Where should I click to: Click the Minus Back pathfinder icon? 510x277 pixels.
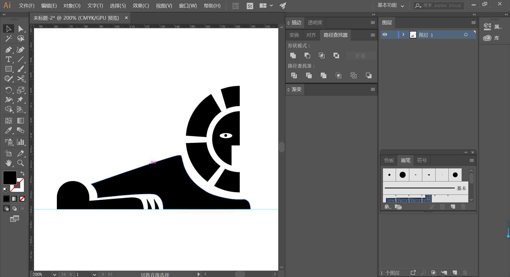pos(369,76)
